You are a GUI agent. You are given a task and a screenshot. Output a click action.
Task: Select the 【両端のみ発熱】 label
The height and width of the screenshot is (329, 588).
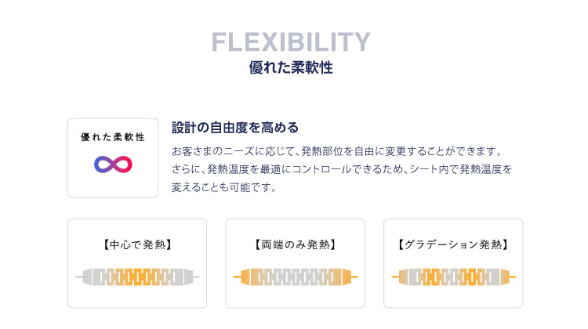(295, 244)
